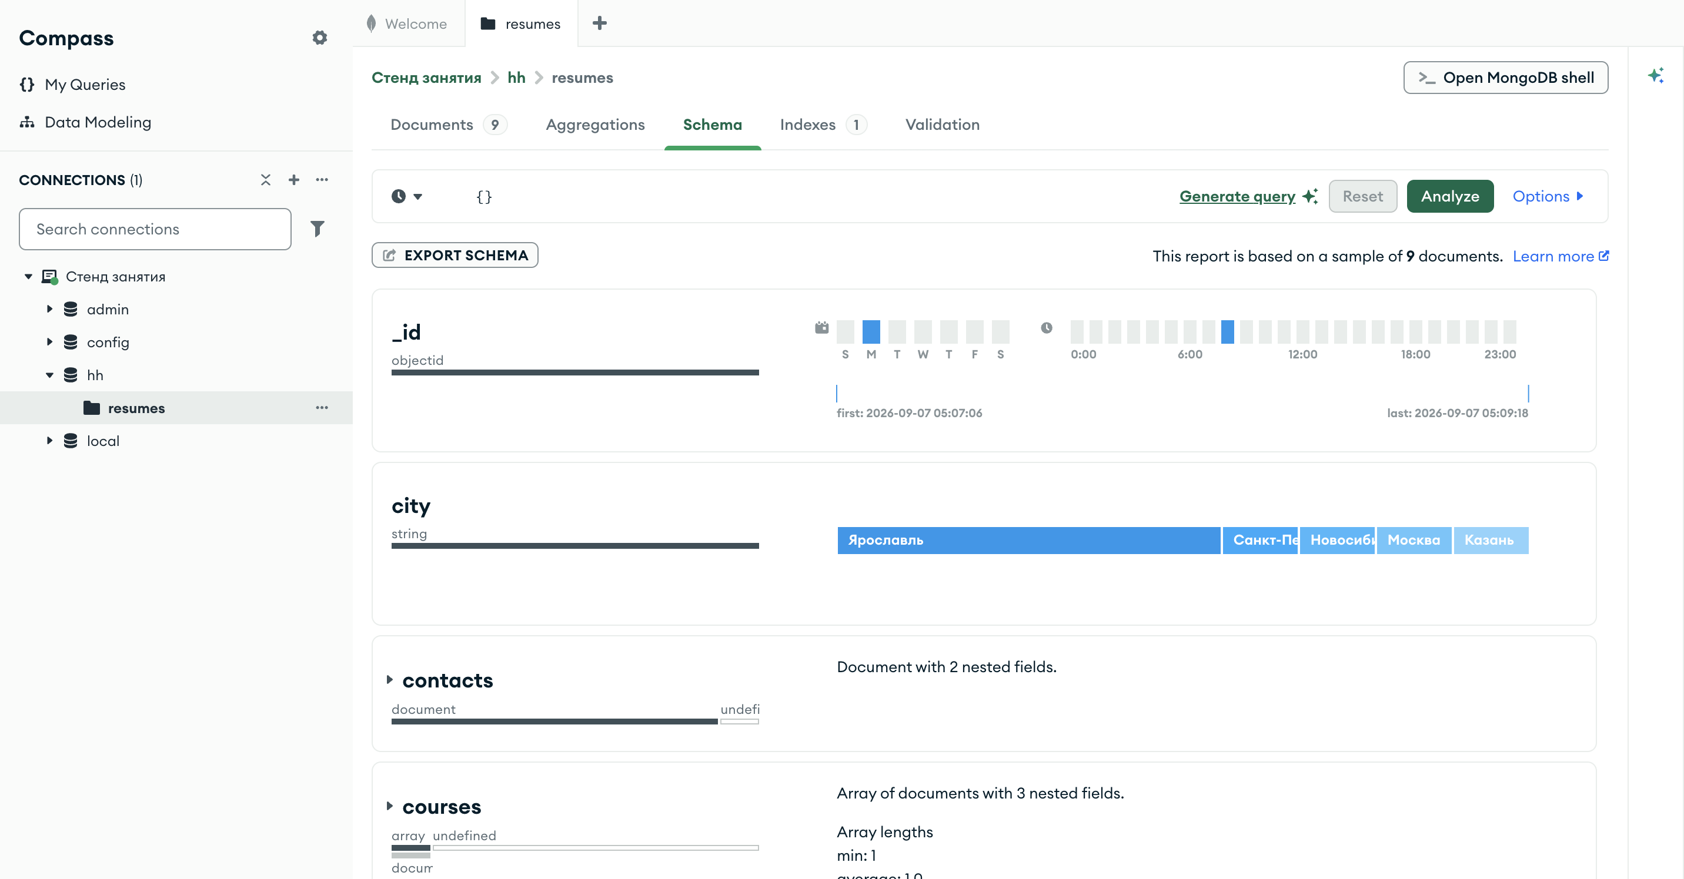
Task: Switch to the Validation tab
Action: click(942, 125)
